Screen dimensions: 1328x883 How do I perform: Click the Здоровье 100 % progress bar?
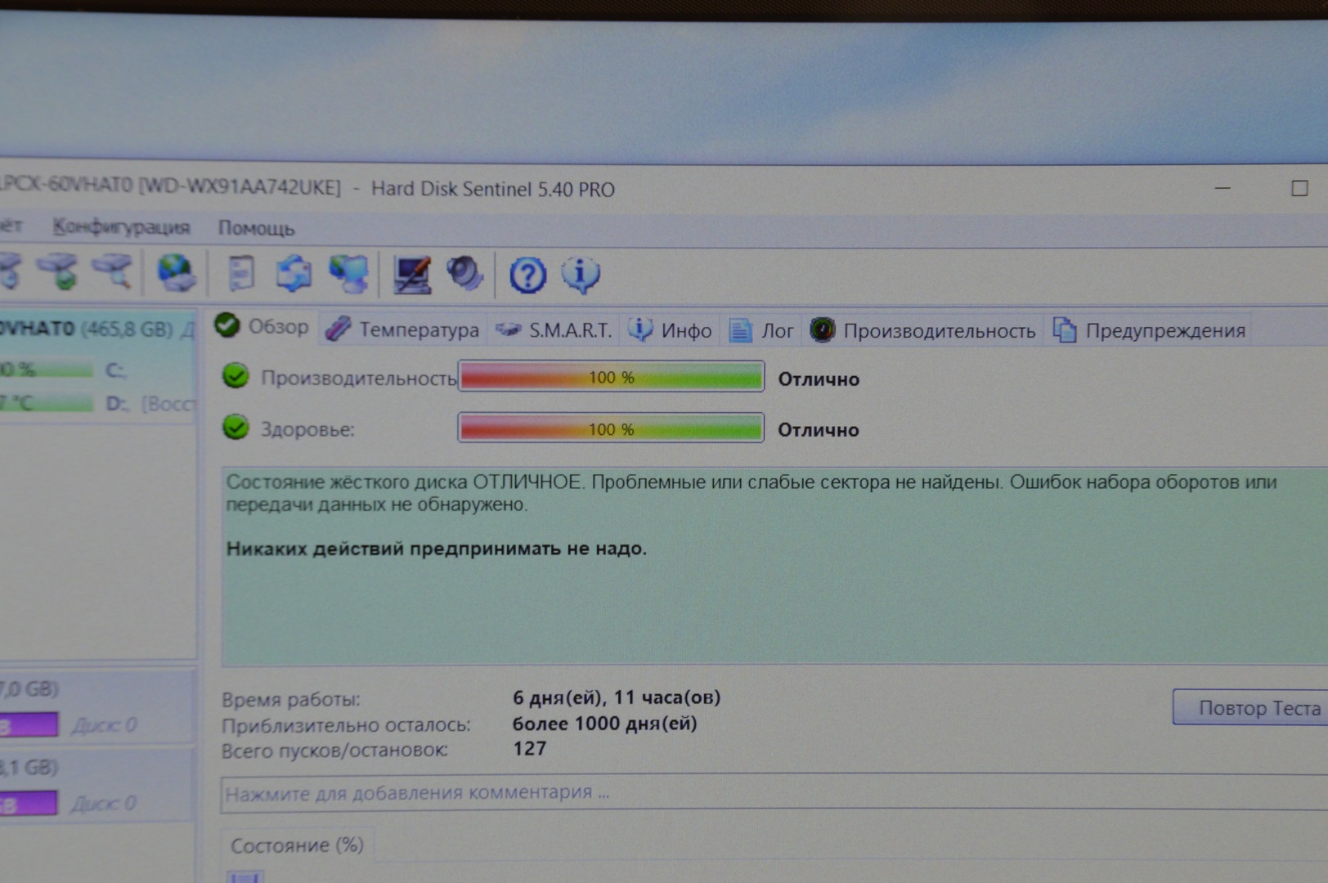click(611, 428)
